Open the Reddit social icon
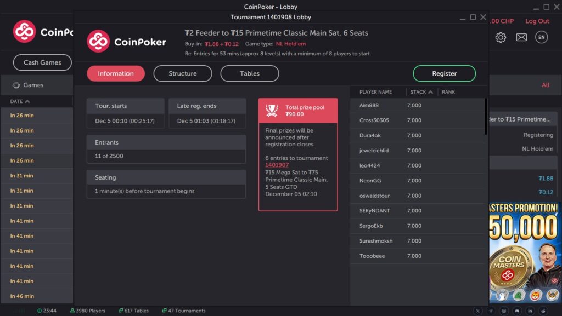This screenshot has width=562, height=316. tap(543, 311)
